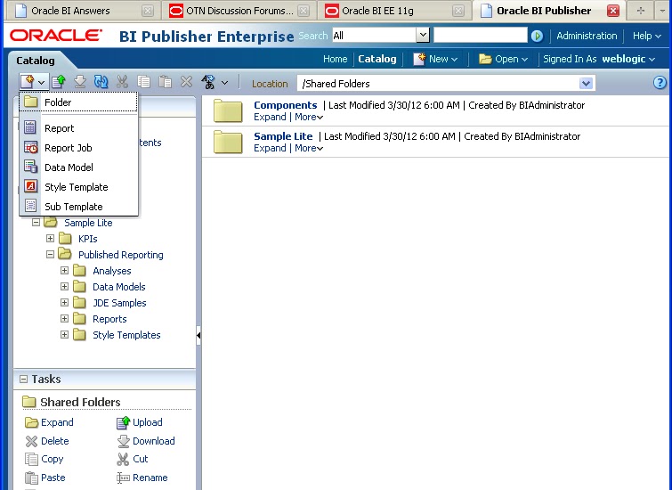Expand the Help menu chevron
Screen dimensions: 672x490
(x=658, y=37)
